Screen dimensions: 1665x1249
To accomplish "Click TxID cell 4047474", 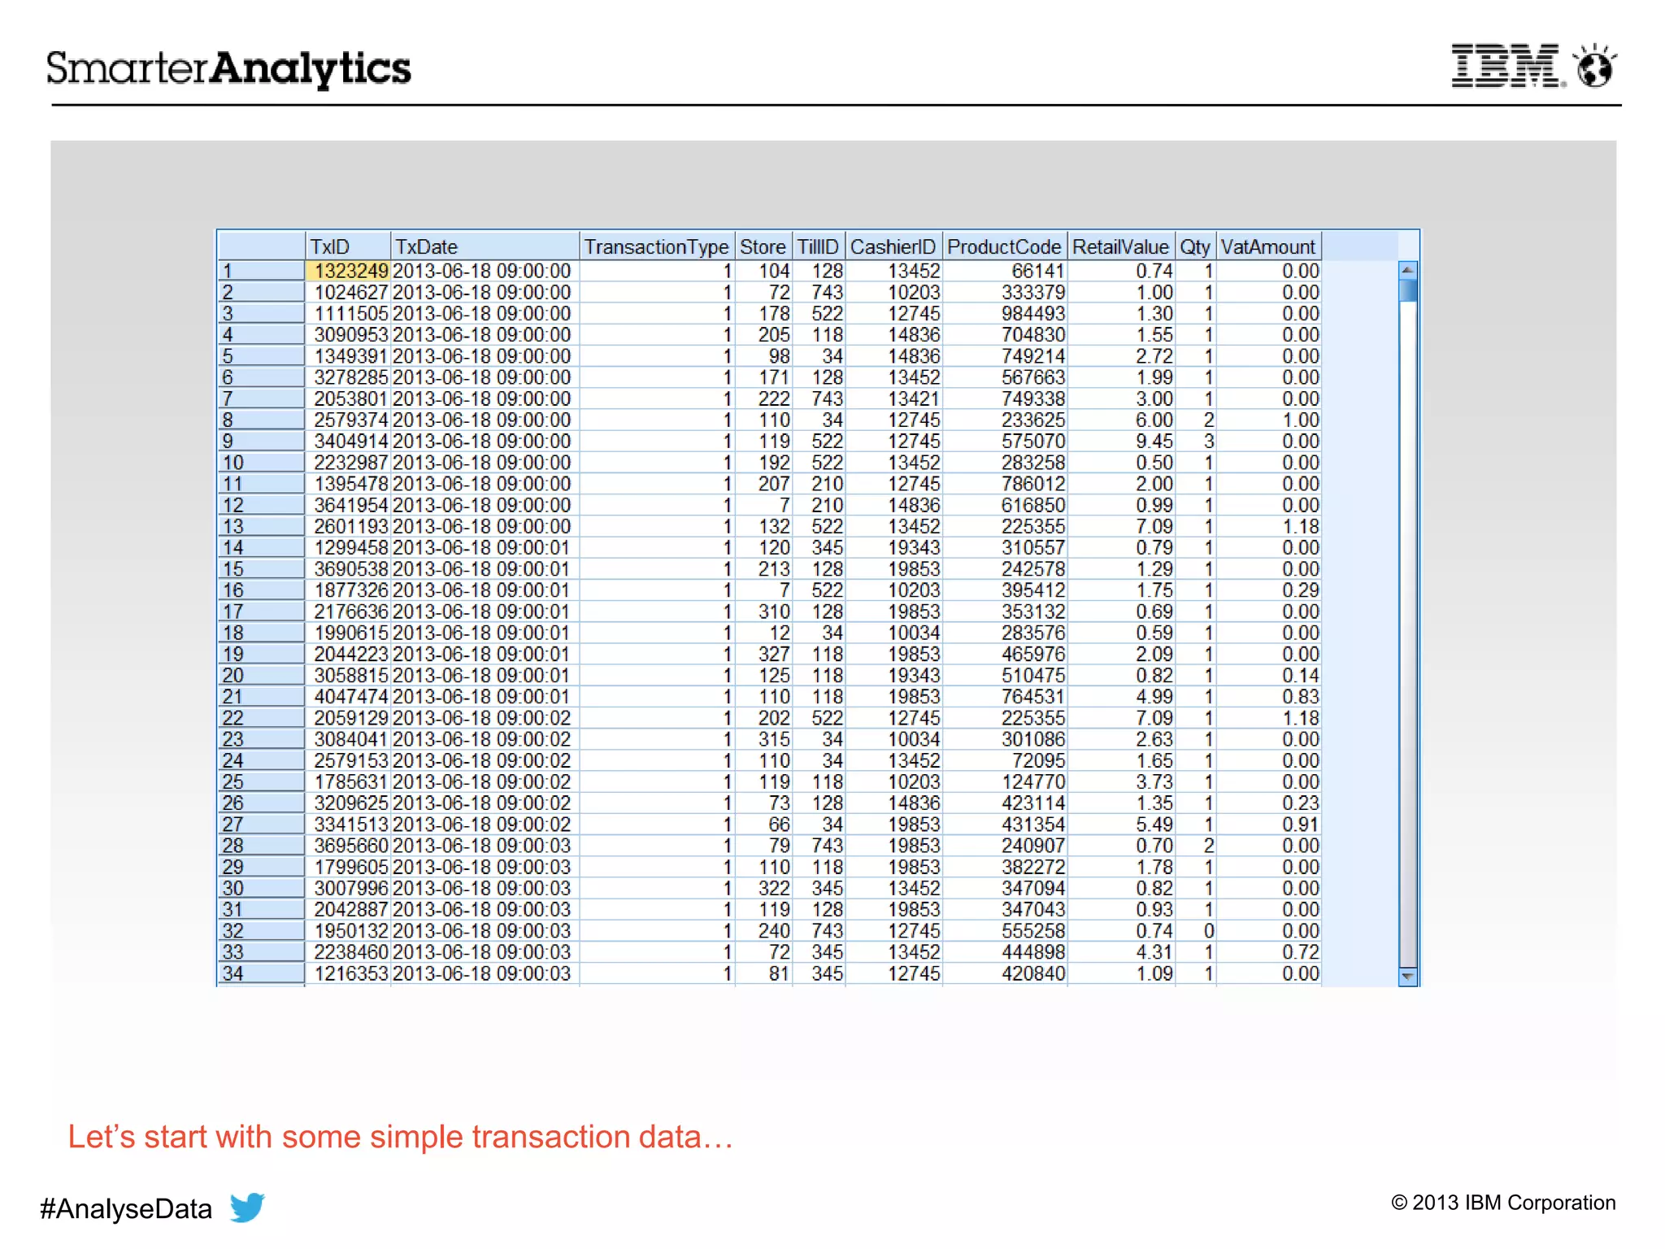I will tap(349, 697).
